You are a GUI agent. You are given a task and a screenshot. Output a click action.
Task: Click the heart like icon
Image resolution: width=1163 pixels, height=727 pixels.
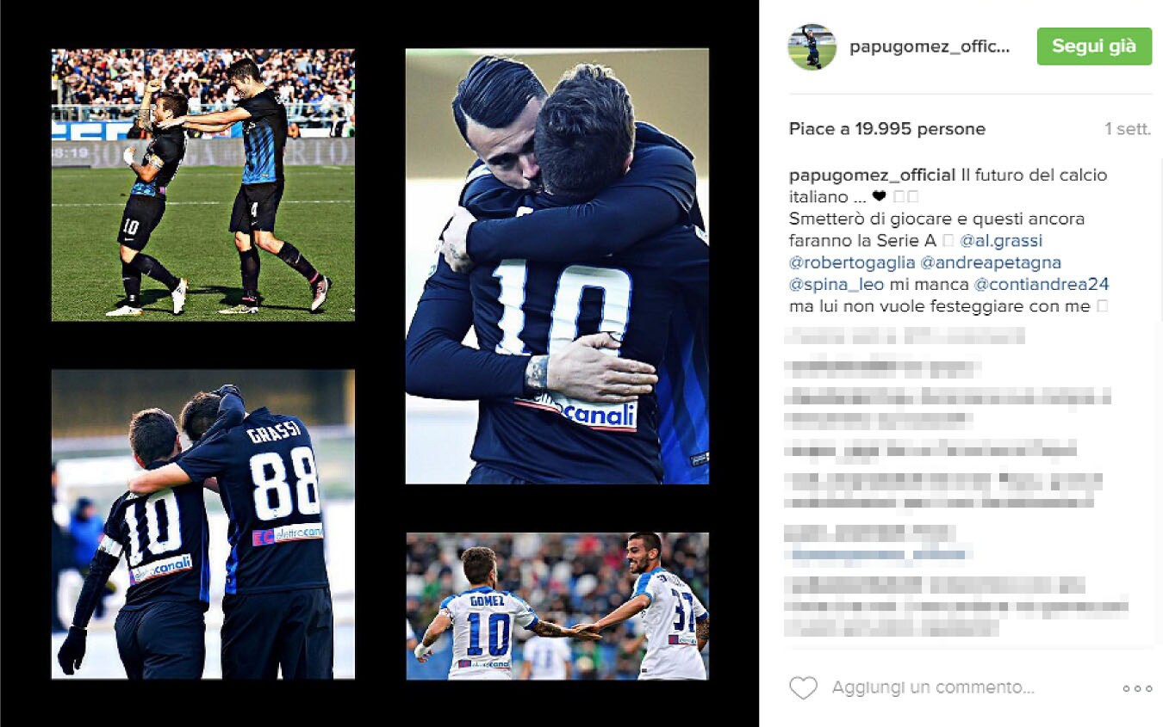803,688
